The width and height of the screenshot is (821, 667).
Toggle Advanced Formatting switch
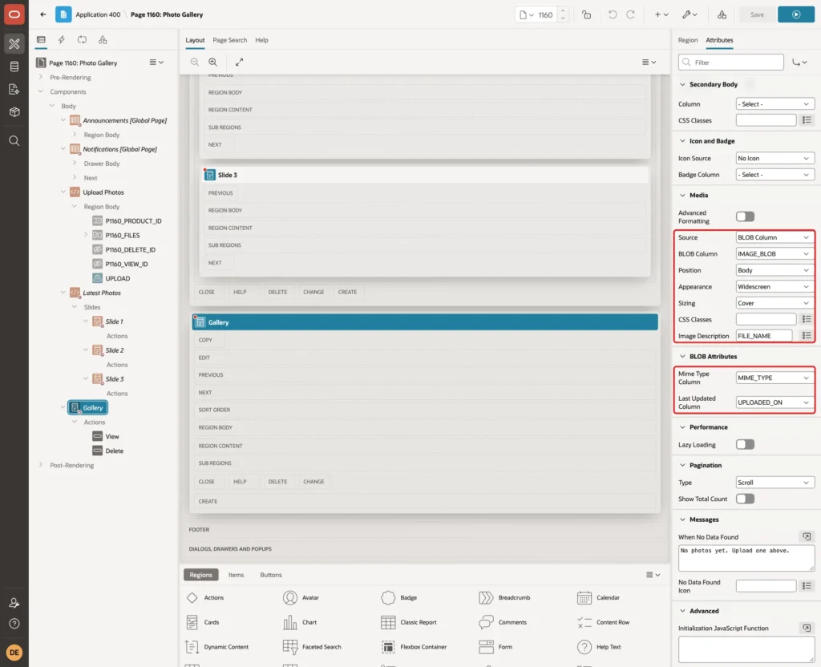pyautogui.click(x=745, y=216)
